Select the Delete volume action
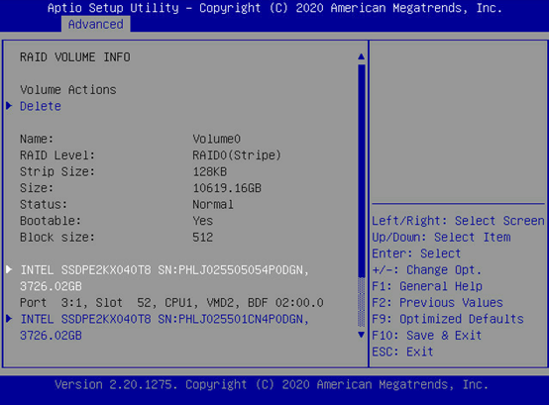The height and width of the screenshot is (405, 549). click(x=41, y=106)
